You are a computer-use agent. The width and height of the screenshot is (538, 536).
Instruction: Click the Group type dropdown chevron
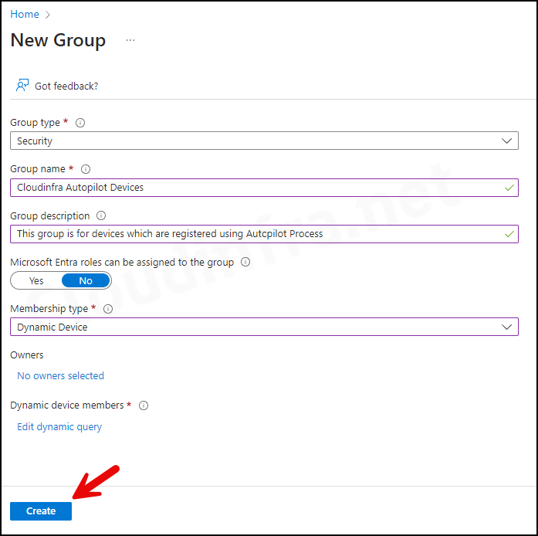(506, 141)
